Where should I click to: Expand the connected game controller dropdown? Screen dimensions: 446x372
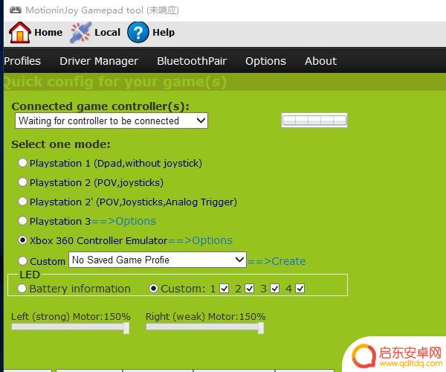(x=111, y=121)
